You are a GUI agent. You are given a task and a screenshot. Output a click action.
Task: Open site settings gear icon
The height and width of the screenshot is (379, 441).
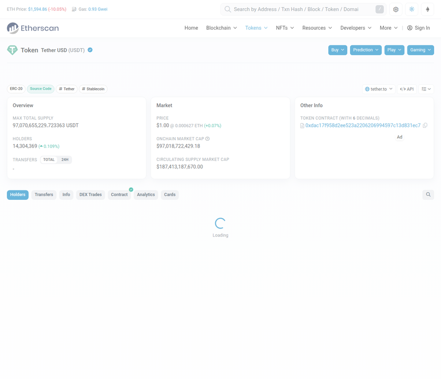click(396, 9)
